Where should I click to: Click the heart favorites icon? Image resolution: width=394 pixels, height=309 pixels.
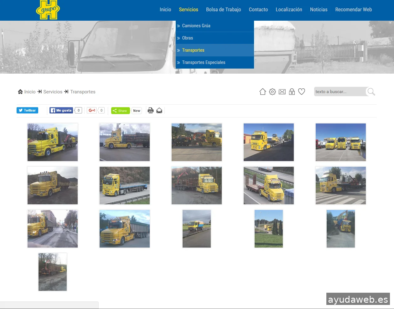click(x=302, y=92)
